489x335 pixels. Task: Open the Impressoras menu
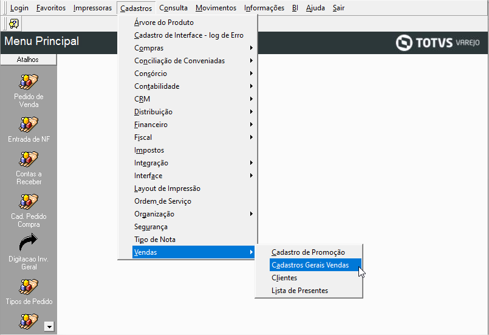point(92,8)
